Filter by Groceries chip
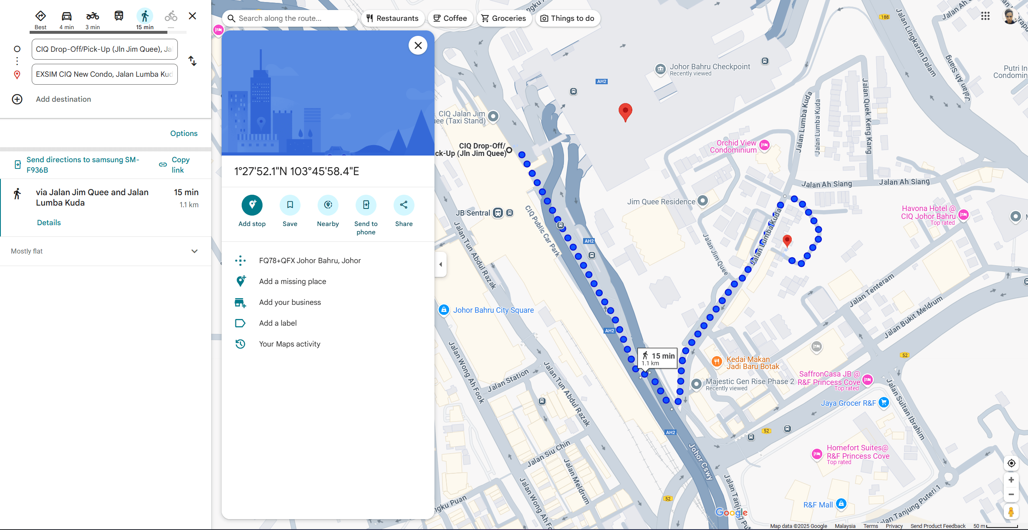The width and height of the screenshot is (1028, 530). [503, 18]
